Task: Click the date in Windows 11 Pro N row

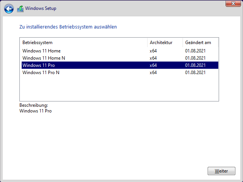Action: 195,73
